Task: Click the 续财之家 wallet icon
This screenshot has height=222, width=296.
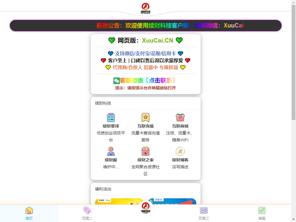Action: click(x=145, y=151)
